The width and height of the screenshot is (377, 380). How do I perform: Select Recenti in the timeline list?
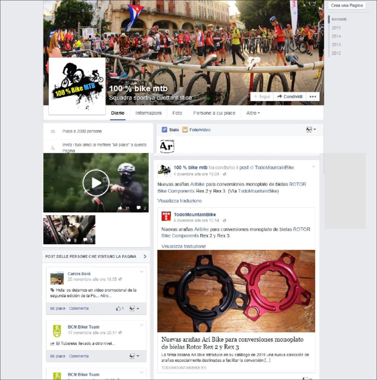(x=339, y=19)
